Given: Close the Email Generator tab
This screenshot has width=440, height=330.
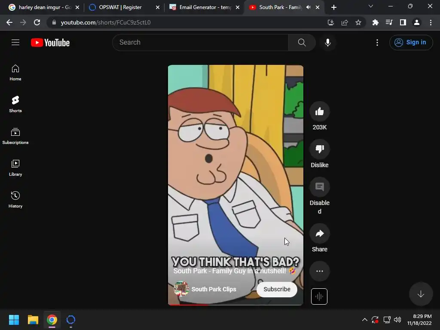Looking at the screenshot, I should [238, 7].
